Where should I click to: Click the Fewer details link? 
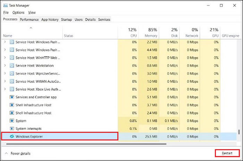[x=20, y=154]
